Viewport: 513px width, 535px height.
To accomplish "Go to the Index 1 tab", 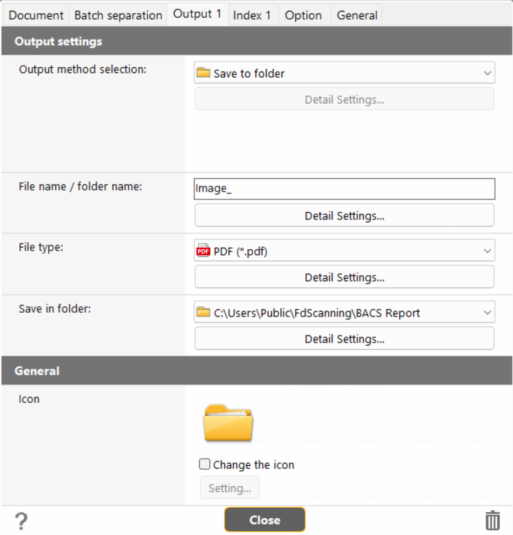I will (254, 15).
